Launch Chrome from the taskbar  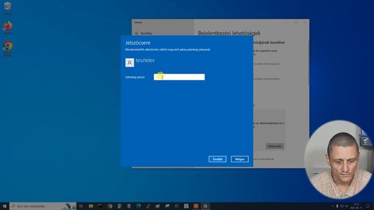coord(110,206)
